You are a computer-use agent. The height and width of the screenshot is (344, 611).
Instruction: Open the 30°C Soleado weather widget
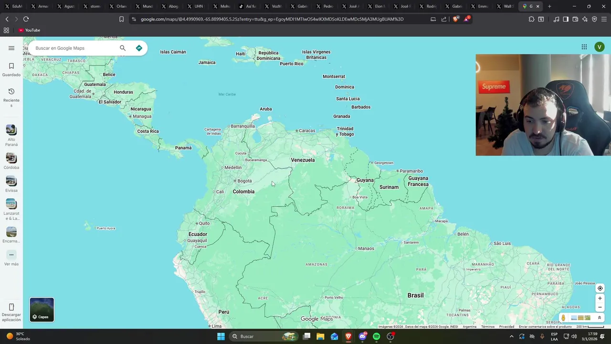18,336
